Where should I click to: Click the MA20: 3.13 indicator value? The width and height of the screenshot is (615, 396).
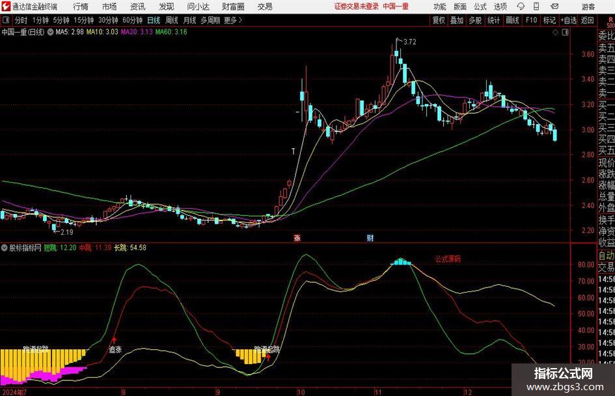137,32
